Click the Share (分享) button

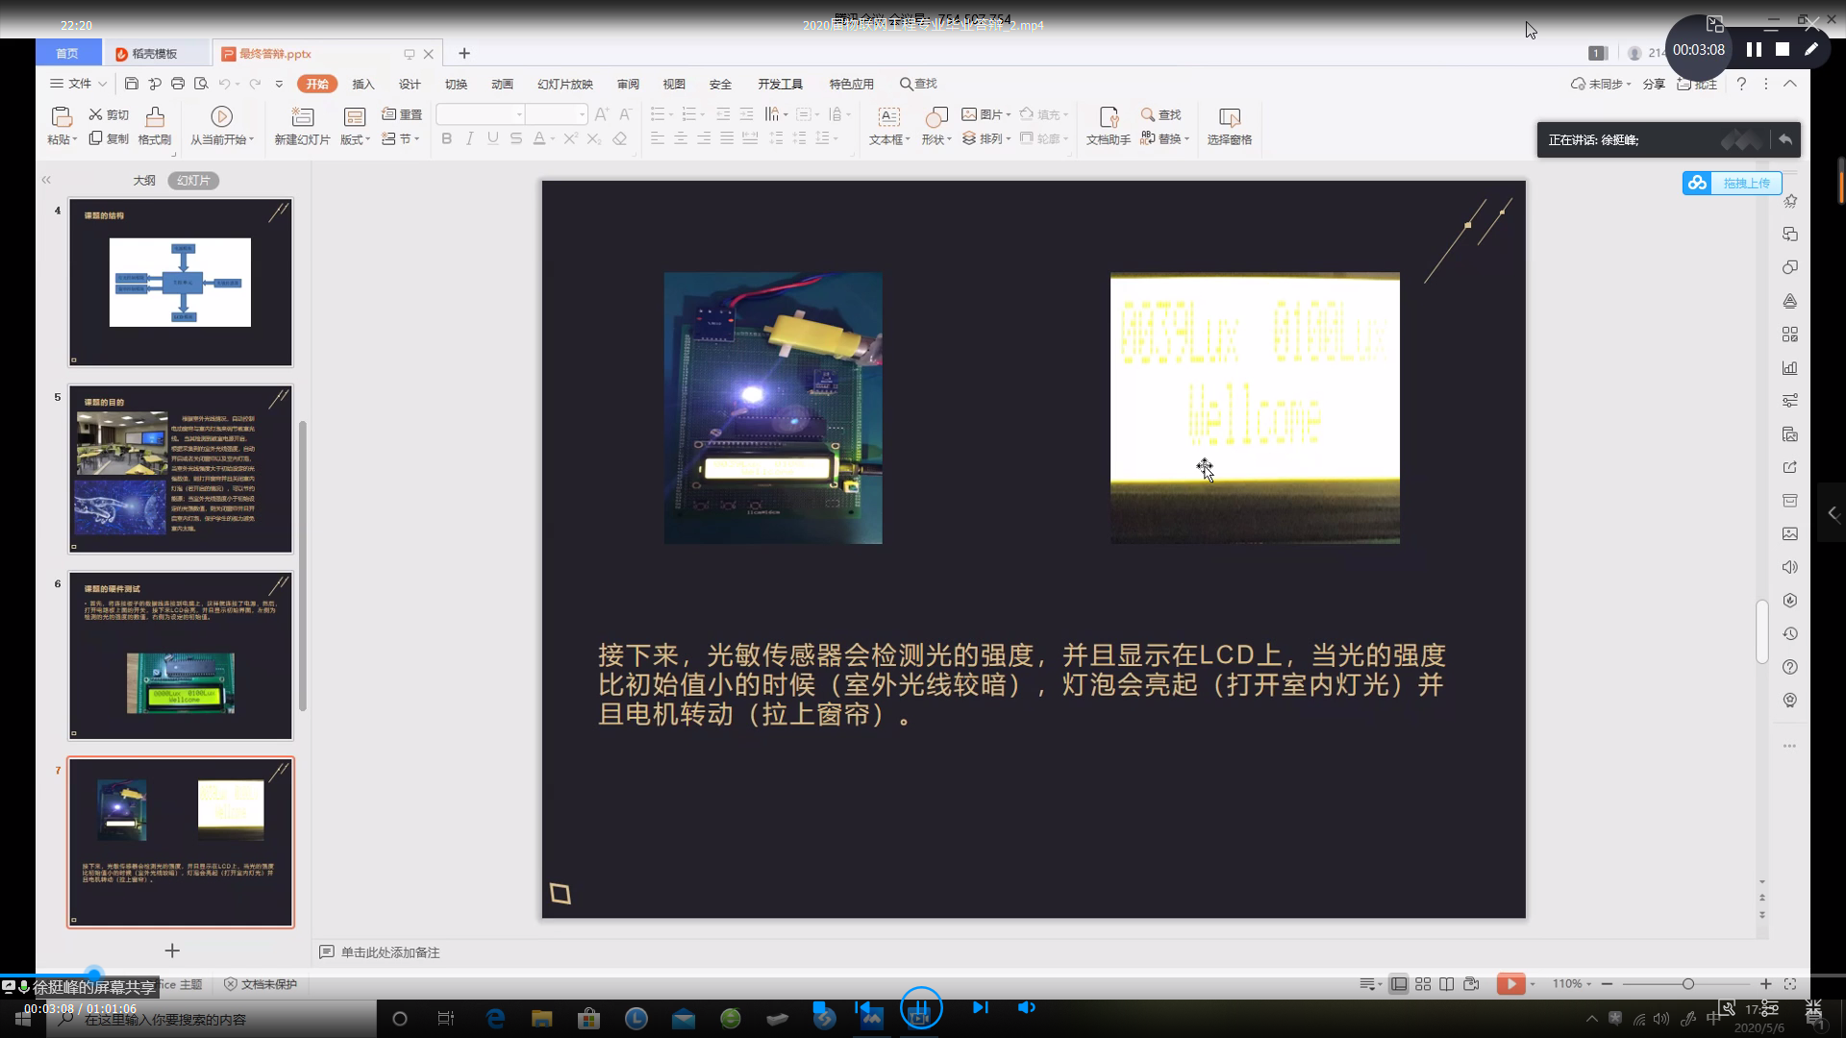tap(1654, 84)
